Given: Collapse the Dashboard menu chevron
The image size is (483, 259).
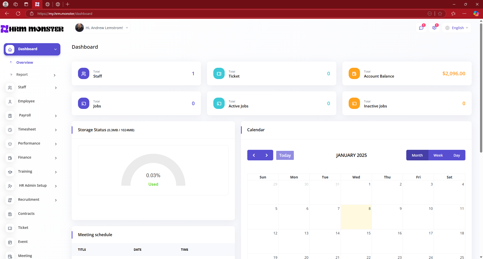Looking at the screenshot, I should coord(55,49).
